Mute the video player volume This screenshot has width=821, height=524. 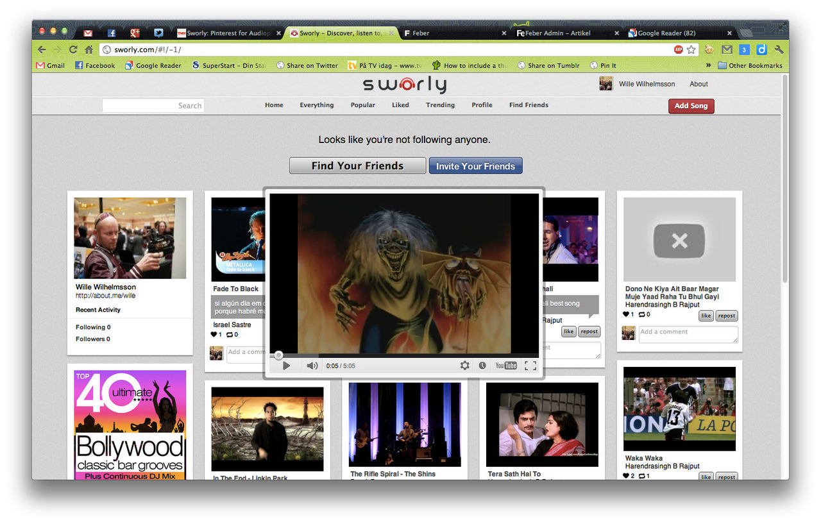(x=312, y=366)
